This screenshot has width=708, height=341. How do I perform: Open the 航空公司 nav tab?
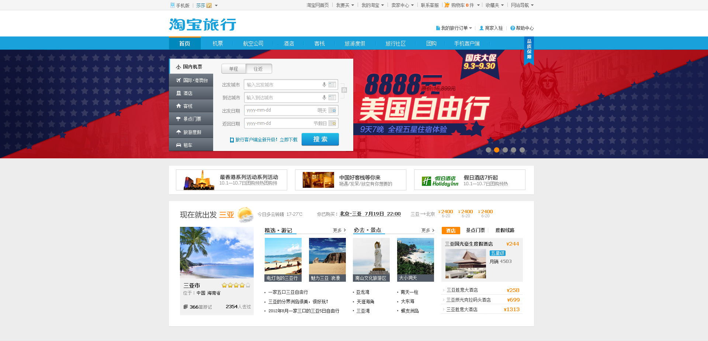(253, 43)
